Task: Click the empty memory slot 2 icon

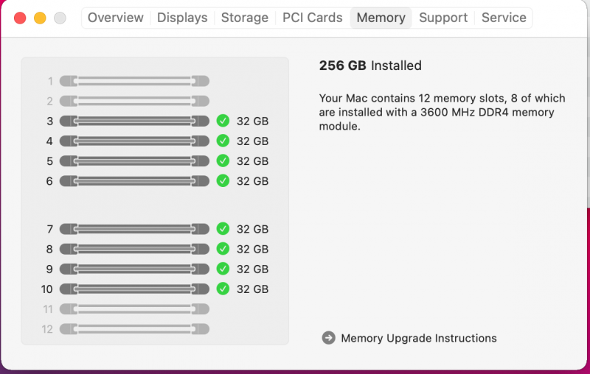Action: [134, 101]
